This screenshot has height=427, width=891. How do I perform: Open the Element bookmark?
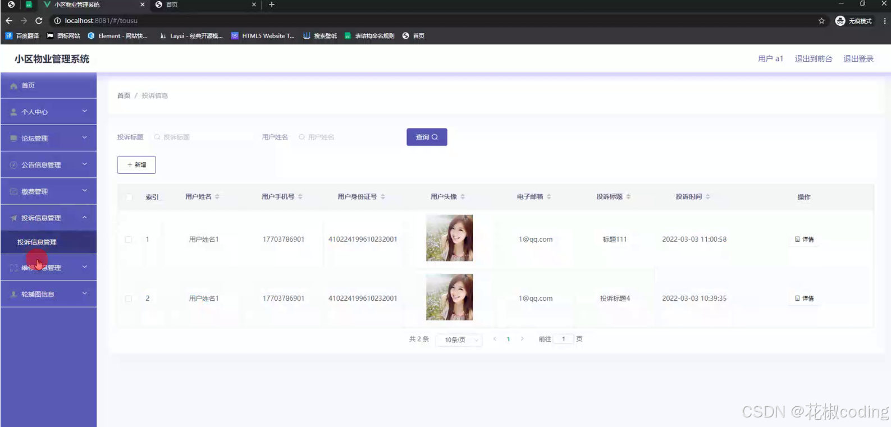tap(117, 36)
